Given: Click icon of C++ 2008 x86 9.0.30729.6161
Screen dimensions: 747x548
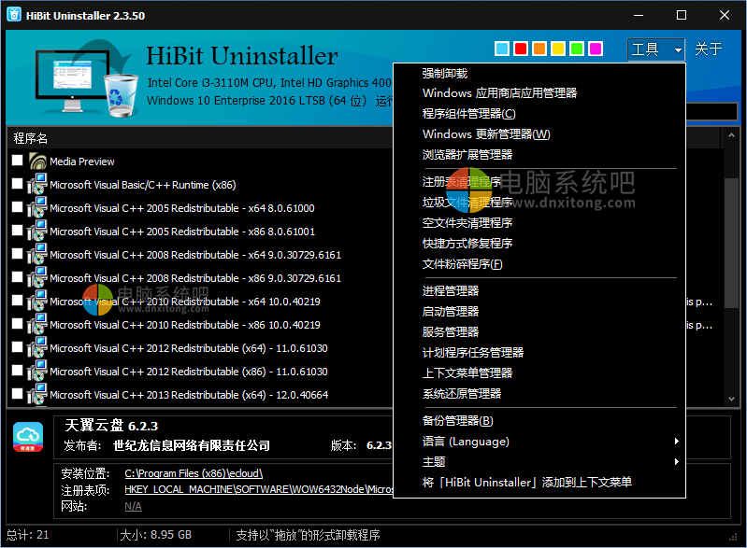Looking at the screenshot, I should [x=37, y=278].
